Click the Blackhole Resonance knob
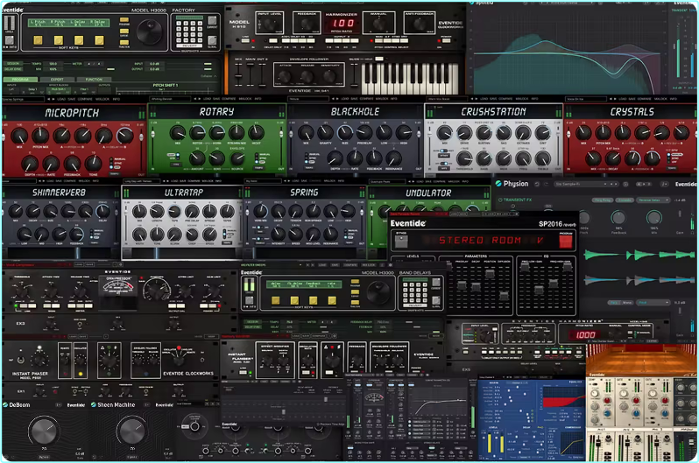The image size is (699, 463). tap(393, 158)
